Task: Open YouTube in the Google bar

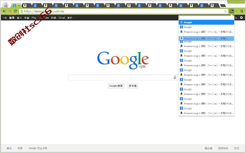Action: click(x=43, y=18)
